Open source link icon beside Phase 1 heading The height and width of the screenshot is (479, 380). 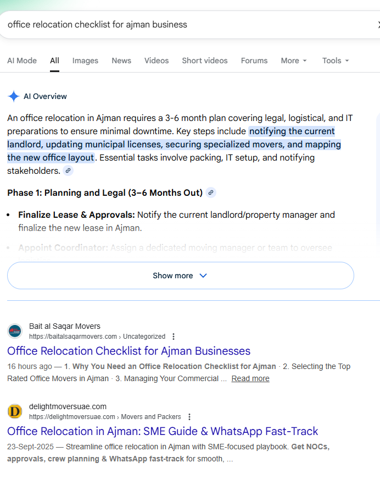pos(211,192)
